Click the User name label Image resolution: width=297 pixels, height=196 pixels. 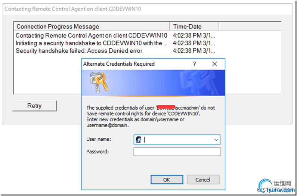point(99,139)
